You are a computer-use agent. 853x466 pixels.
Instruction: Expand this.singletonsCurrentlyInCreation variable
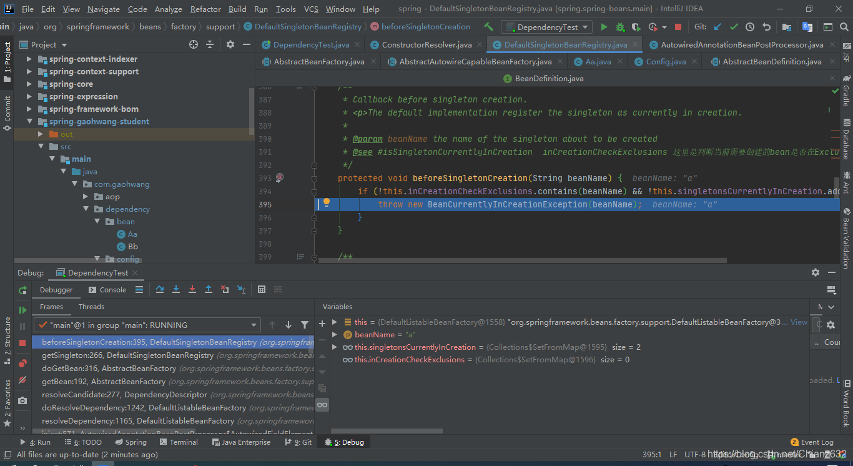point(335,347)
